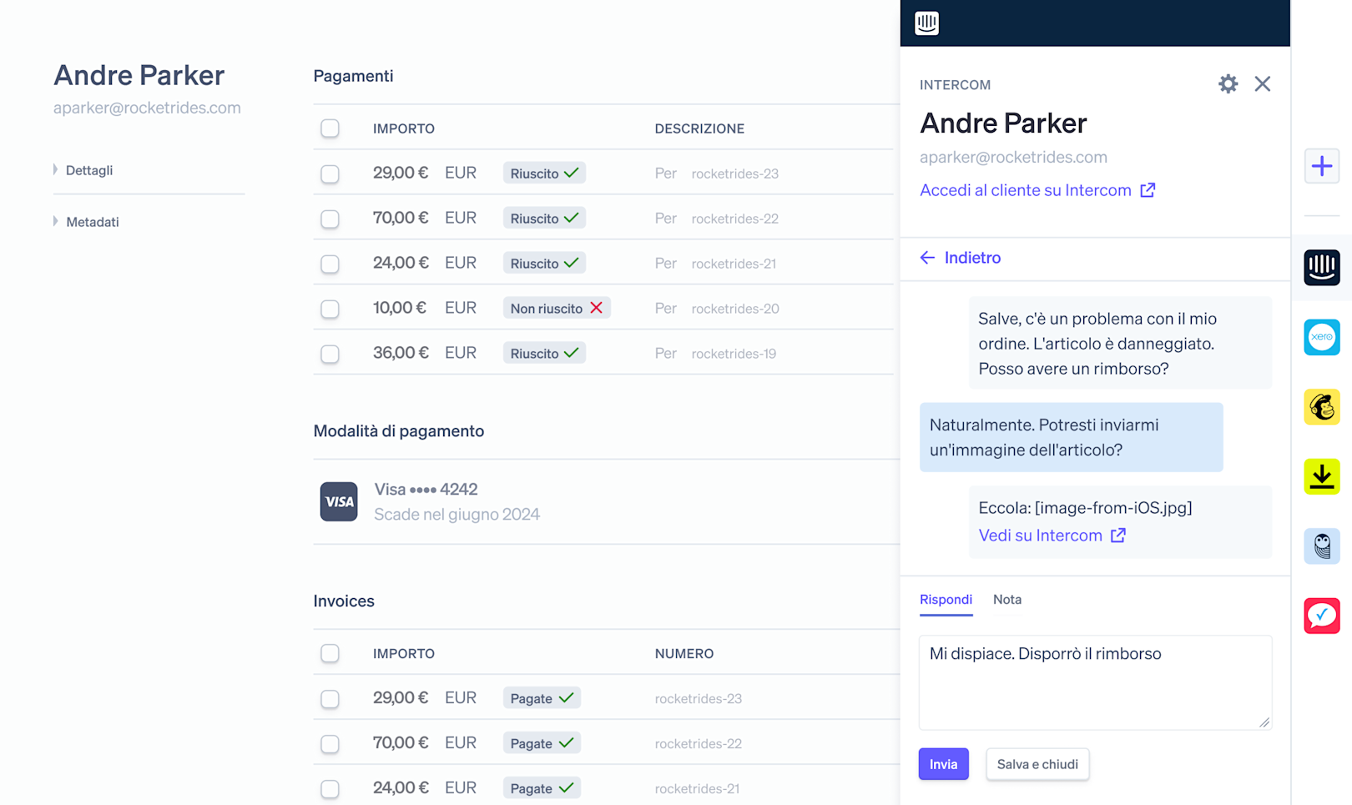Click the Pagate badge for invoice rocketrides-22
This screenshot has height=805, width=1352.
point(542,743)
